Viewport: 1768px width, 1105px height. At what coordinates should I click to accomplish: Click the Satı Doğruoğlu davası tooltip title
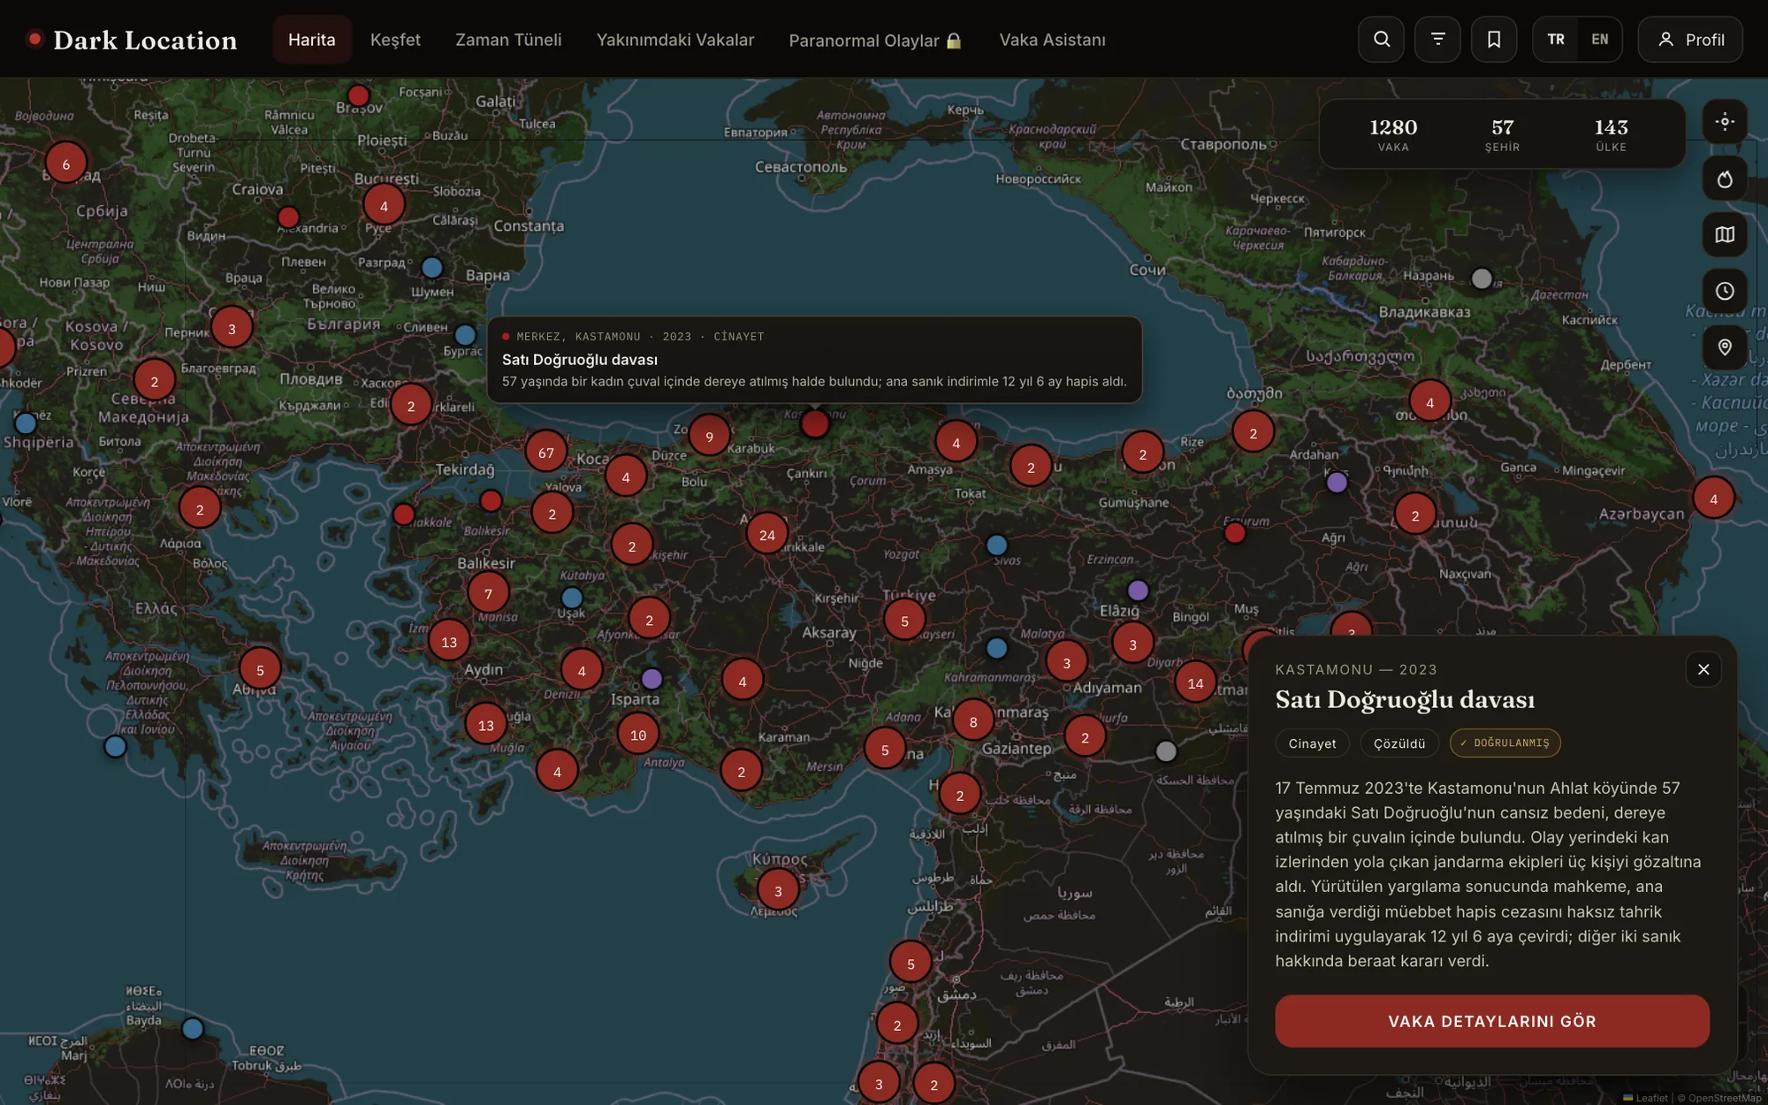click(580, 360)
